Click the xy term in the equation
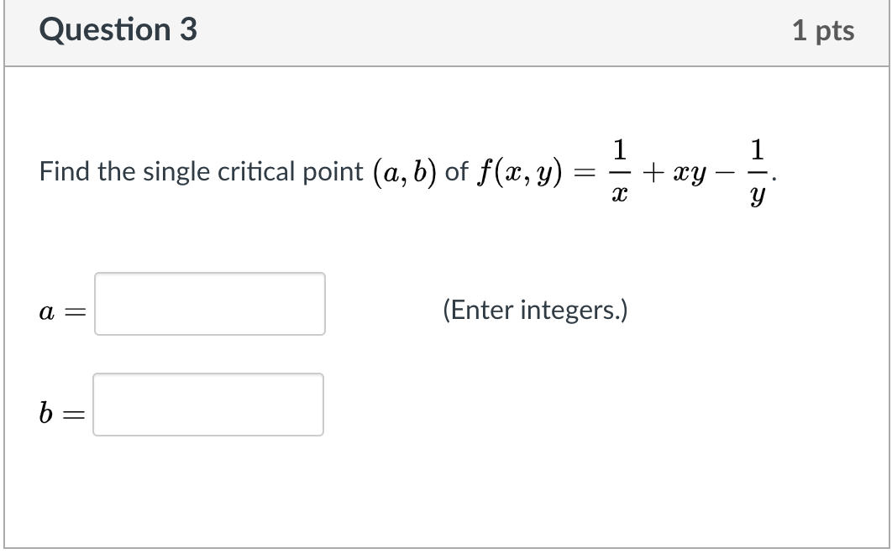 692,171
